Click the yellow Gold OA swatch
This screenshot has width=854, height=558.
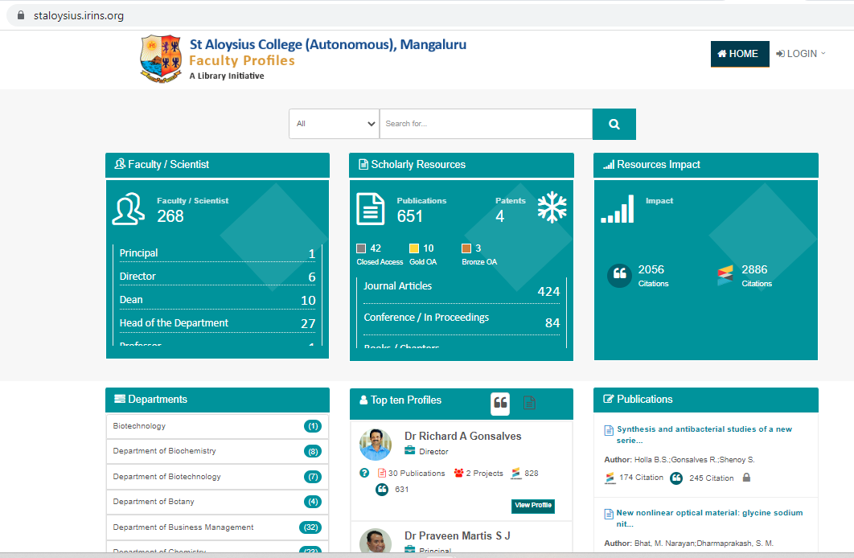tap(414, 248)
